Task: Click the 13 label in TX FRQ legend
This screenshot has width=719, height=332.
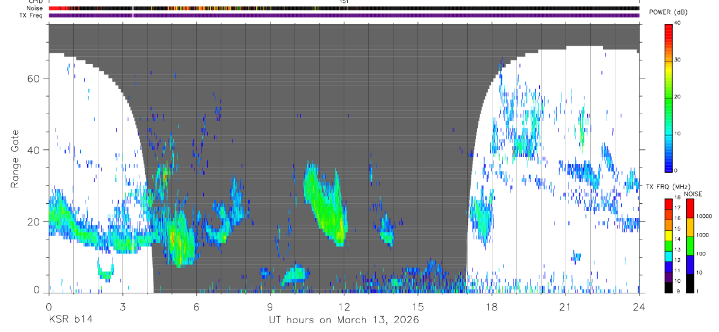Action: [x=677, y=249]
